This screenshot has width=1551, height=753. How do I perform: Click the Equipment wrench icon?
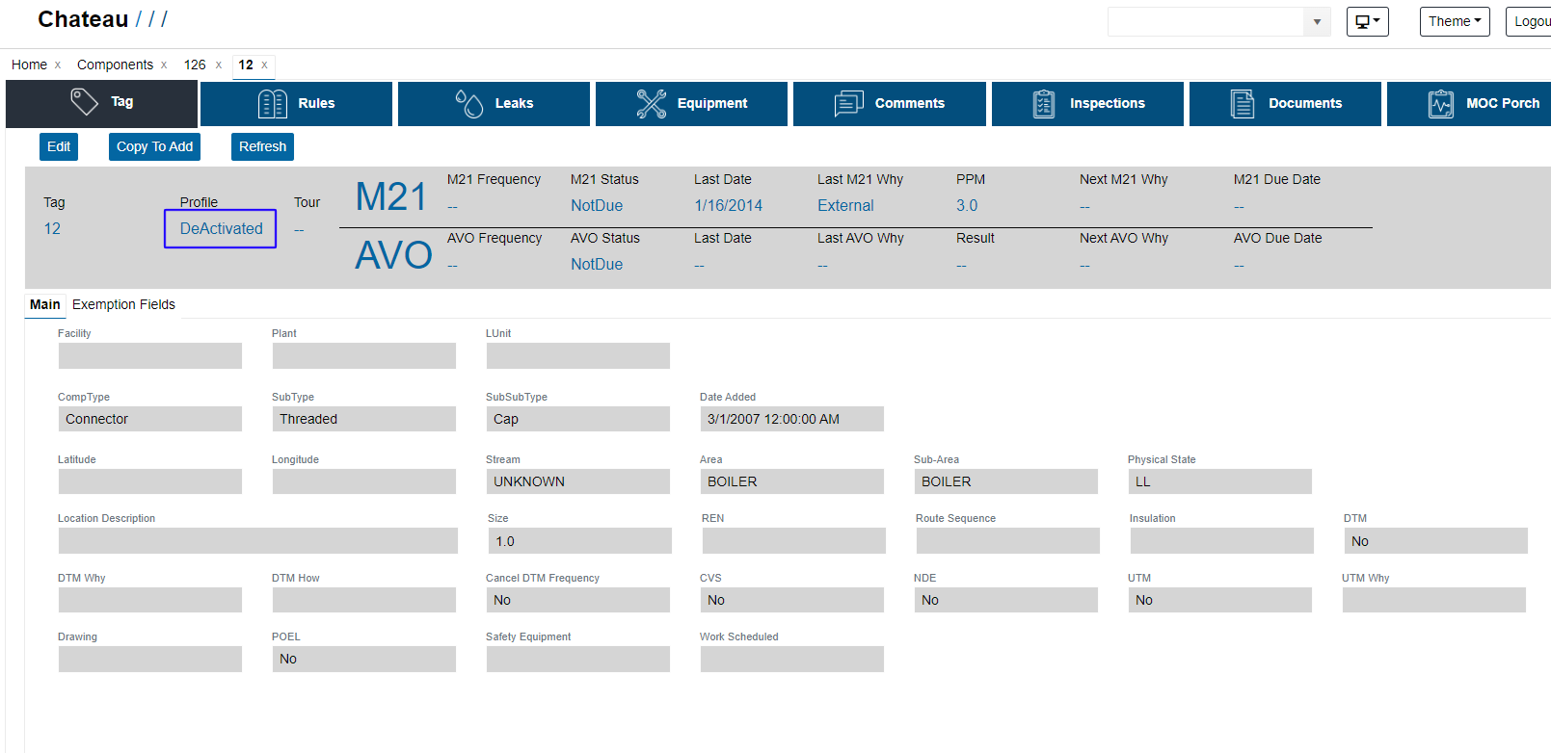point(652,103)
